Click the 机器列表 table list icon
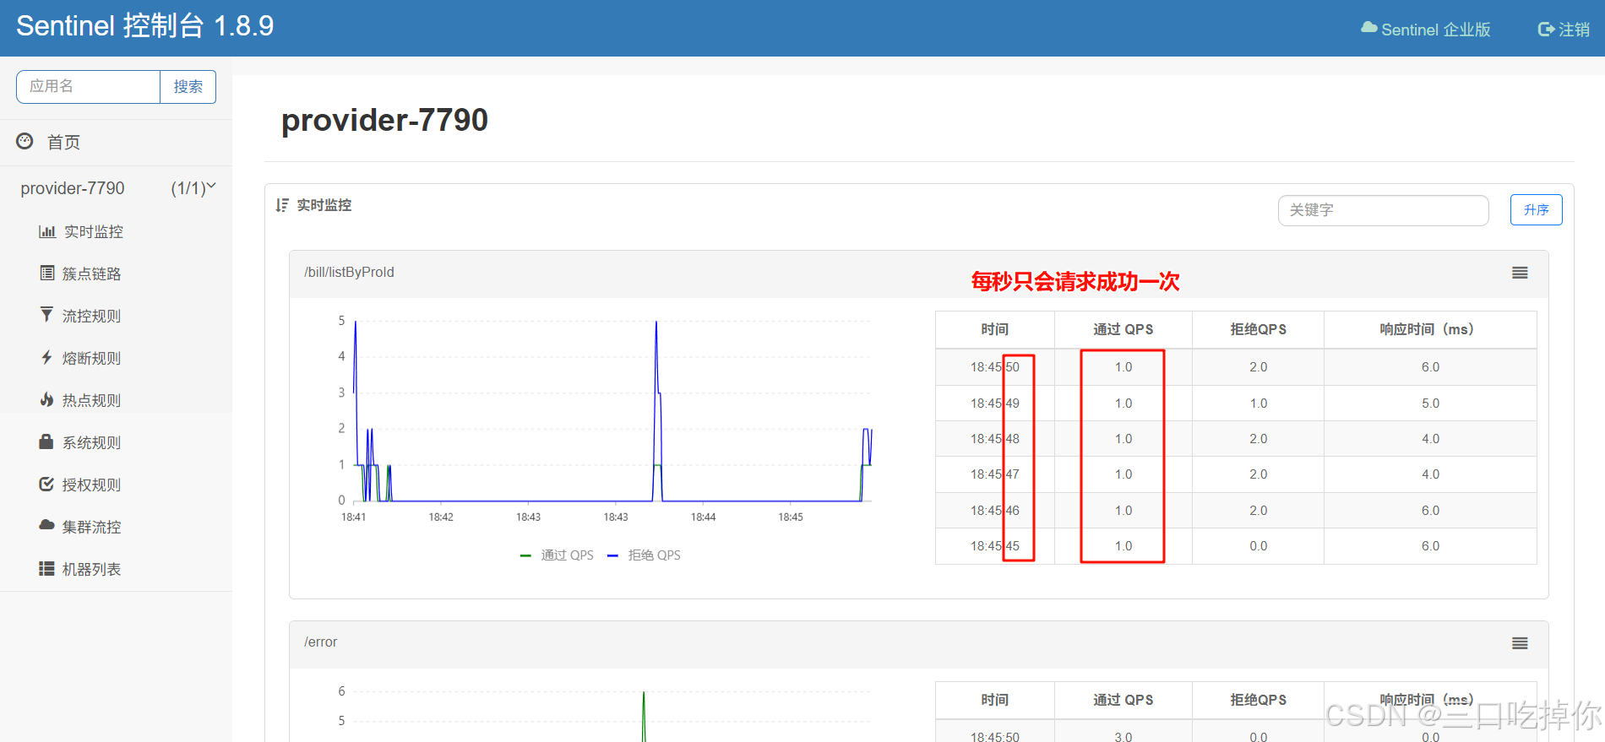This screenshot has height=742, width=1605. point(47,568)
